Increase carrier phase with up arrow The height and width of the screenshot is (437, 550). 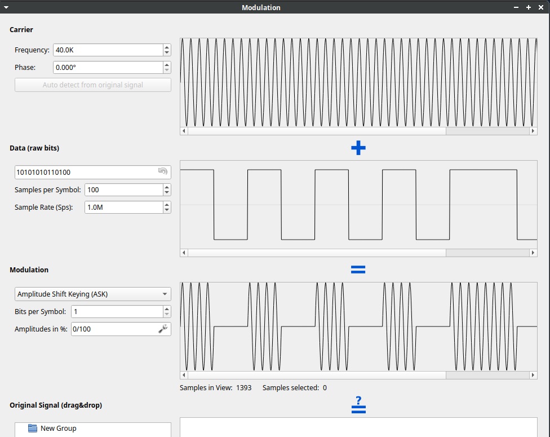[x=167, y=65]
